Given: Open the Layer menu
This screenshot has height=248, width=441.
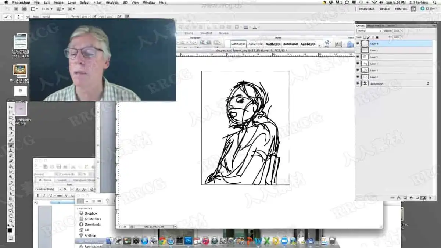Looking at the screenshot, I should (x=72, y=3).
